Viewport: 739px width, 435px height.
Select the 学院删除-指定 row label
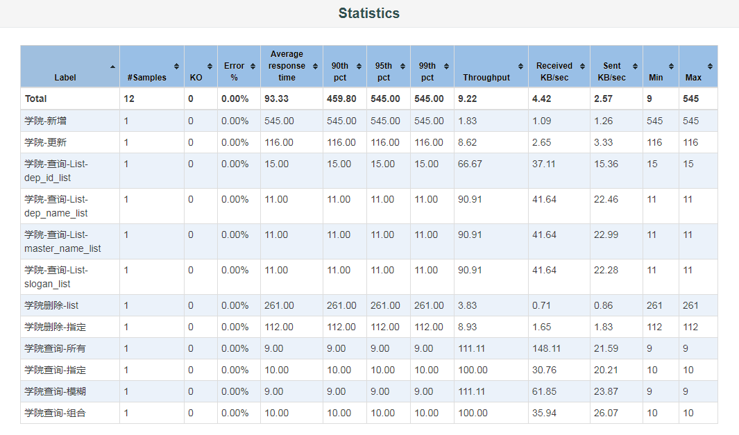[55, 327]
